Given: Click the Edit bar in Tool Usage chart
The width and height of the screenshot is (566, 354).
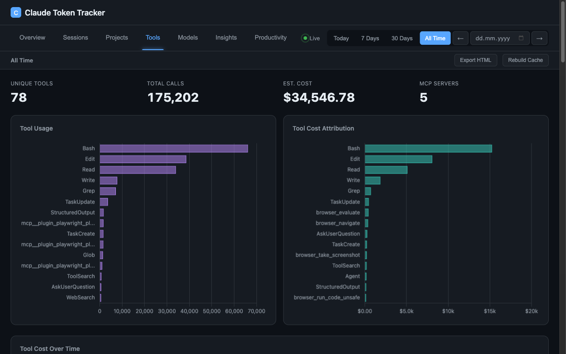Looking at the screenshot, I should [x=143, y=159].
